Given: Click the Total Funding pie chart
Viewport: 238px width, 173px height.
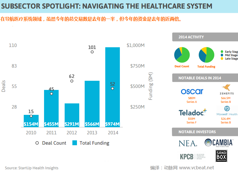Looking at the screenshot, I should pos(206,55).
